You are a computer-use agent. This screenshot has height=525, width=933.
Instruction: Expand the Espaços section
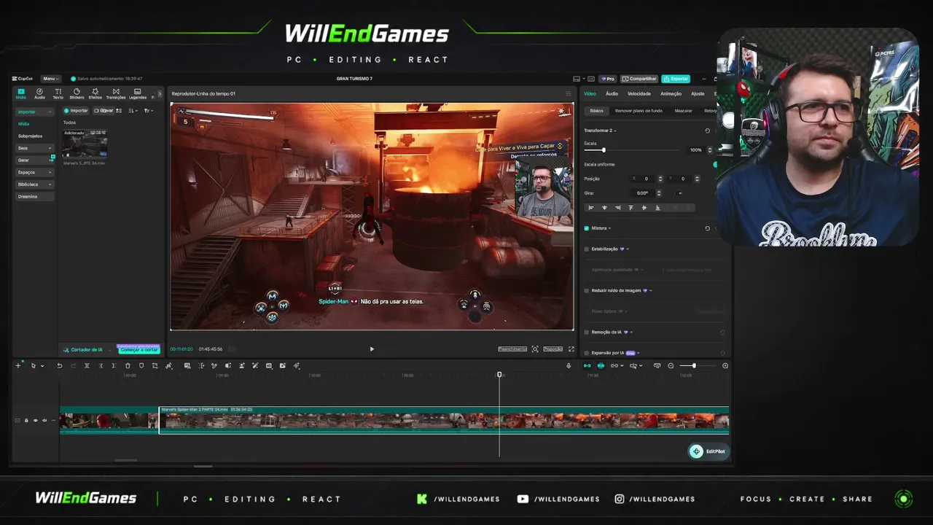[x=34, y=172]
